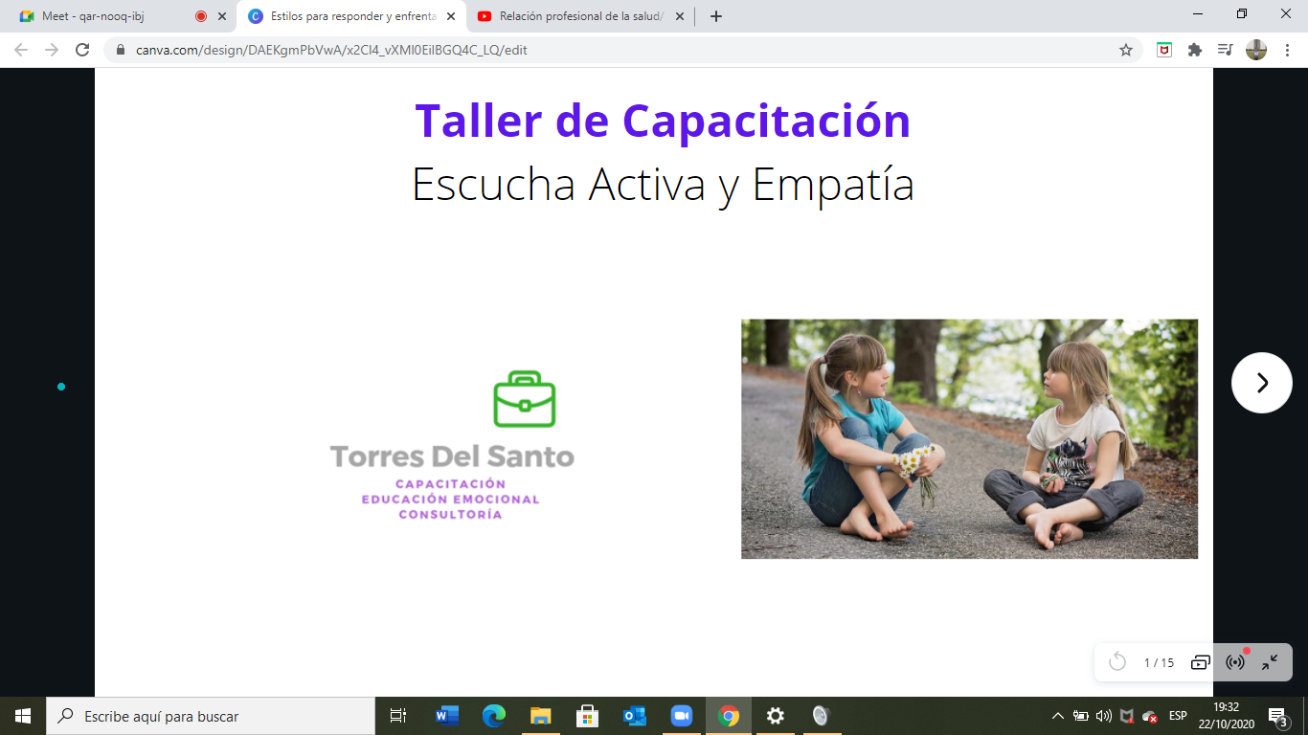Image resolution: width=1308 pixels, height=735 pixels.
Task: Show hidden system tray icons
Action: click(1057, 716)
